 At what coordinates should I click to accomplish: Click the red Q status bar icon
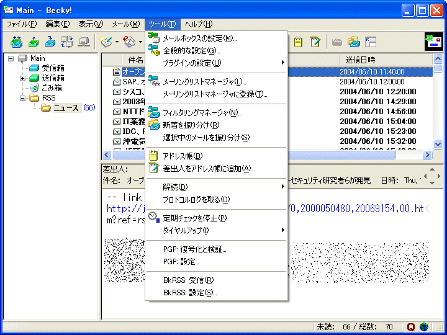coord(411,326)
